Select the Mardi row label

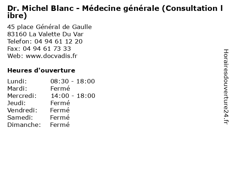17,88
